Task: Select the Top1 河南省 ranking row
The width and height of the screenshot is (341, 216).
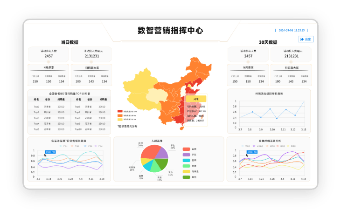Action: pyautogui.click(x=49, y=107)
